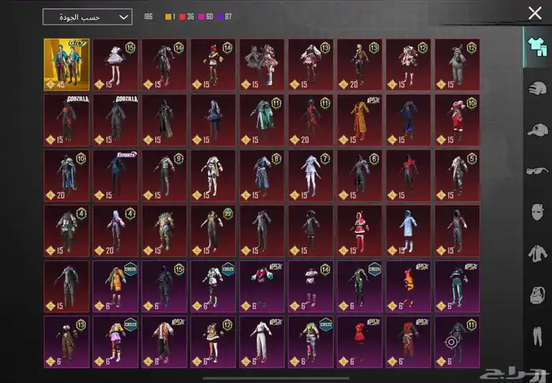Choose the outfit with level 22 badge
552x383 pixels.
pos(213,230)
